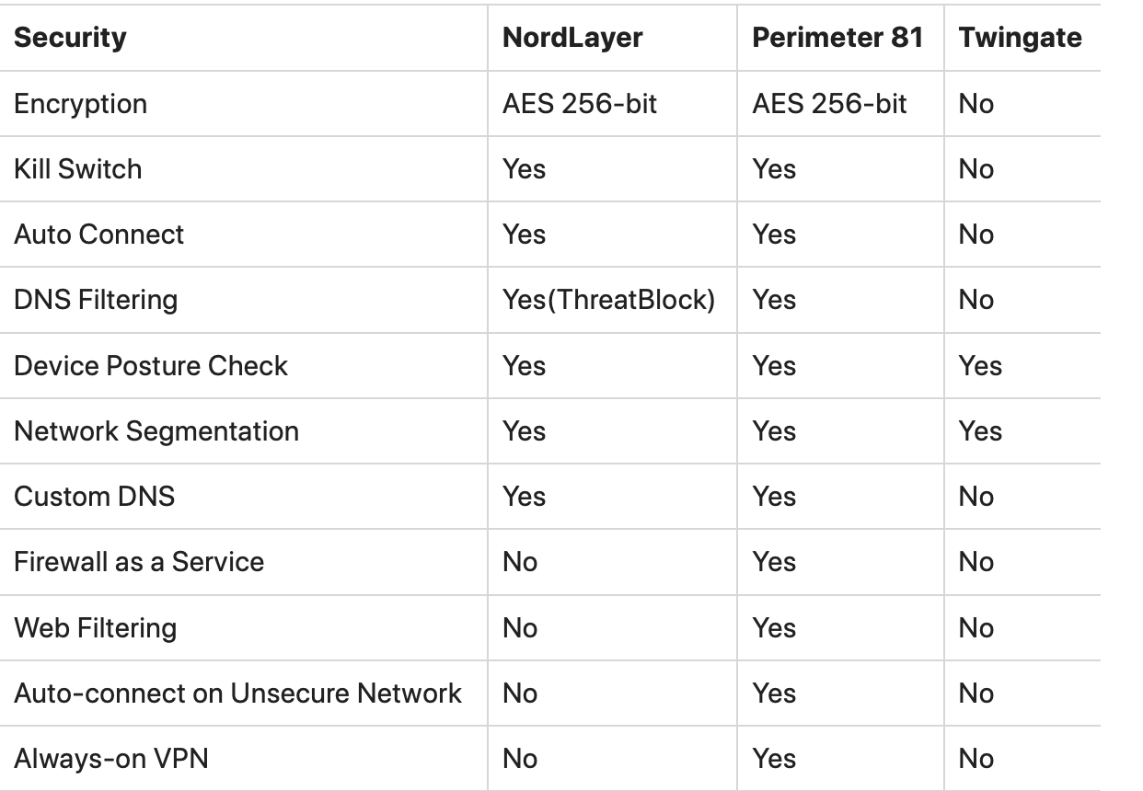The width and height of the screenshot is (1143, 791).
Task: Click the Security column header
Action: pos(70,38)
